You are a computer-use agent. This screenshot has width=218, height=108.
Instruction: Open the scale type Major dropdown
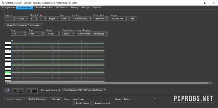pos(23,18)
